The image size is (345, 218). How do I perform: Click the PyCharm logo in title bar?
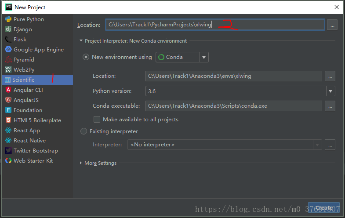[x=9, y=7]
